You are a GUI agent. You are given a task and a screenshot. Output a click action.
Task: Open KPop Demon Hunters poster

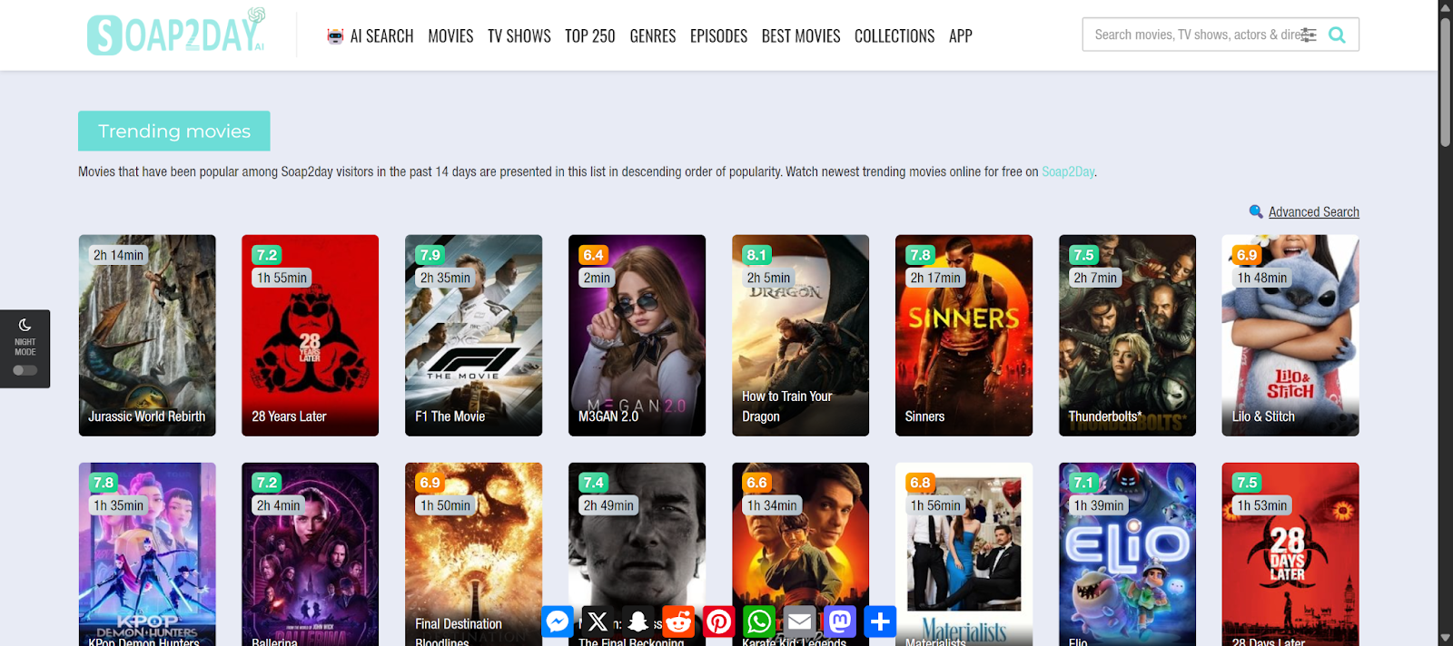[x=147, y=554]
